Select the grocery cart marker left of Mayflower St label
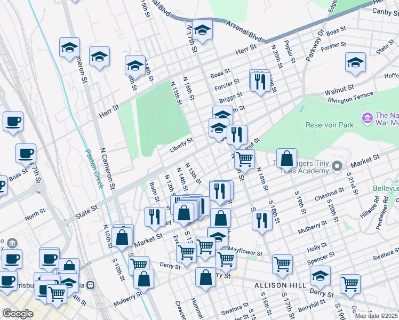 pos(226,261)
